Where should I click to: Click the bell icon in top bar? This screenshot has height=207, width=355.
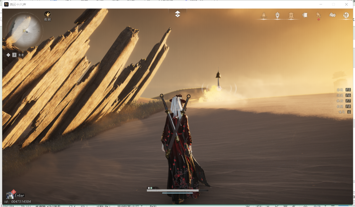click(264, 15)
